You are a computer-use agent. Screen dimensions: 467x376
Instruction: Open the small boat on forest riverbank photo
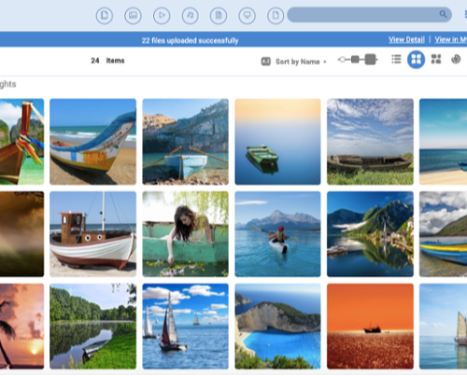click(x=92, y=327)
